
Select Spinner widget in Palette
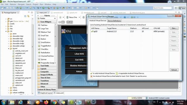point(44,59)
